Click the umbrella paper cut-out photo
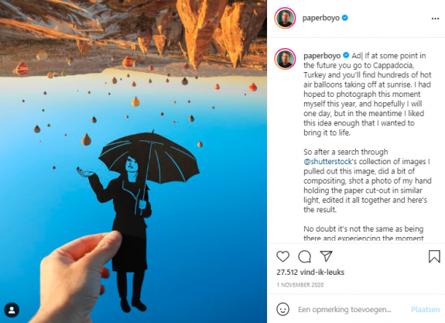This screenshot has width=445, height=323. point(133,161)
